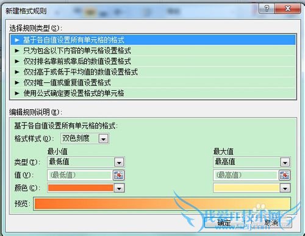Select rule type 仅对排名靠前或靠后的数值设置格式
The width and height of the screenshot is (305, 236).
click(x=153, y=61)
